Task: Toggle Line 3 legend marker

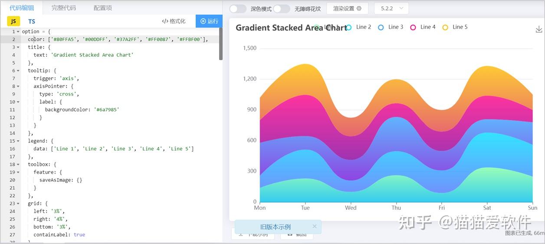Action: [x=381, y=27]
